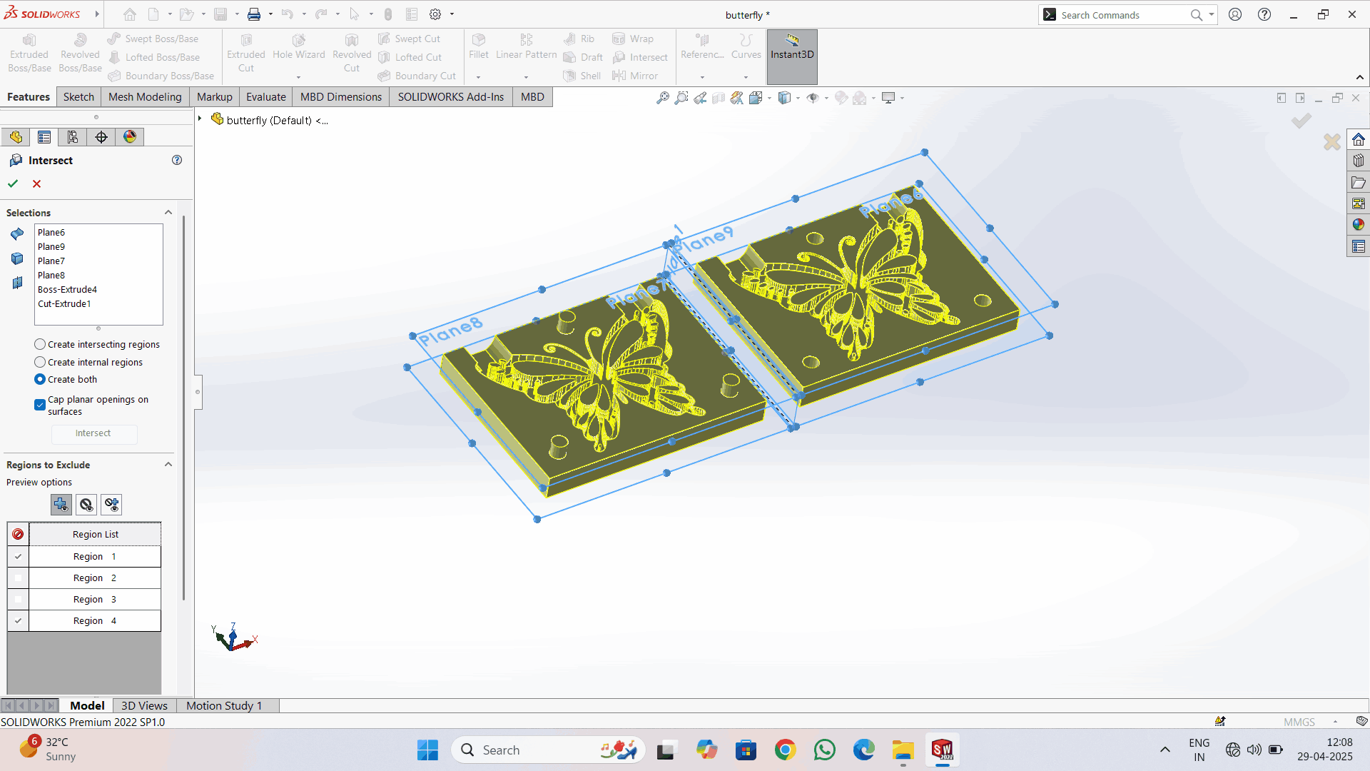Open 3D Views bottom tab
Screen dimensions: 1370x771
pos(144,705)
